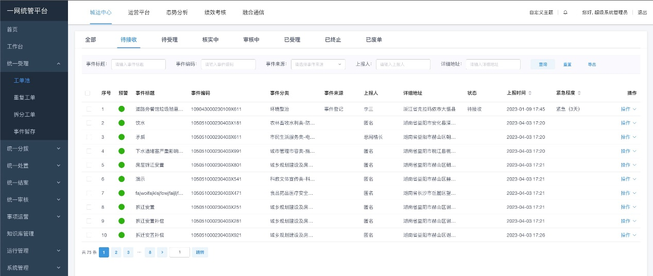Click the 查询 search button

[543, 64]
